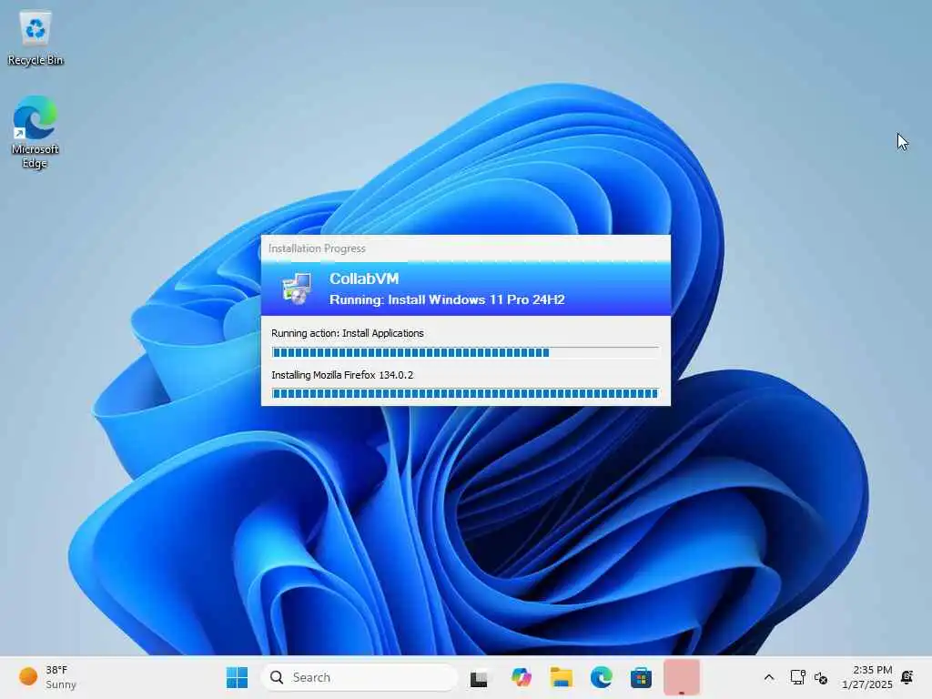Launch Microsoft Edge from the taskbar
This screenshot has height=699, width=932.
pos(601,677)
